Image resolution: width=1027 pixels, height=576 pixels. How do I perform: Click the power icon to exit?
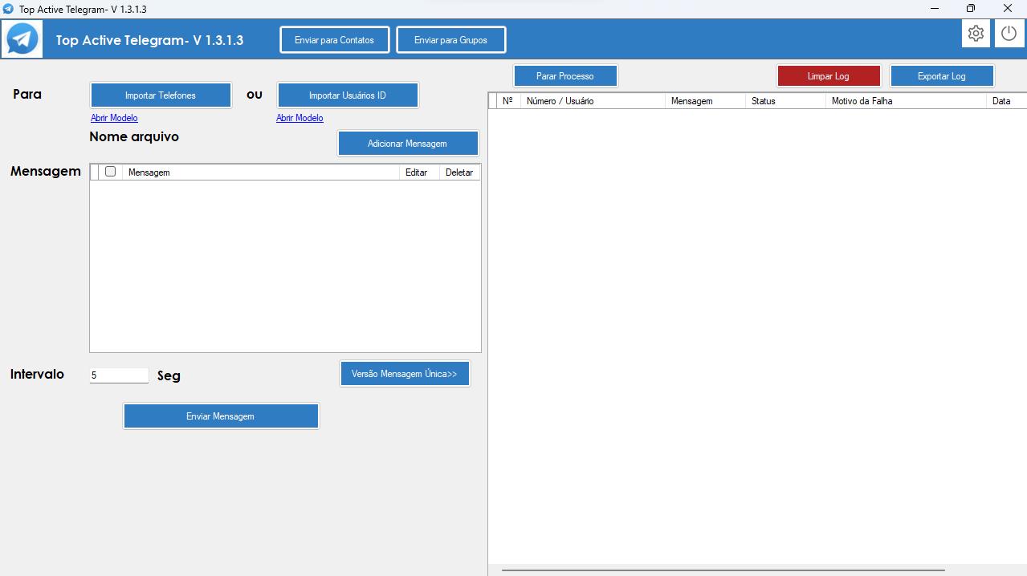click(1009, 34)
